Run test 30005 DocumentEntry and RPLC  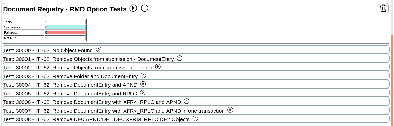143,93
